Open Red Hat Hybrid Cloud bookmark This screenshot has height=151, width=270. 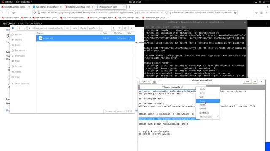[155, 18]
